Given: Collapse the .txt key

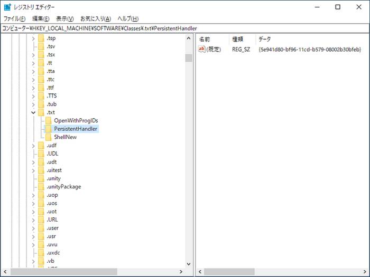Looking at the screenshot, I should click(33, 112).
